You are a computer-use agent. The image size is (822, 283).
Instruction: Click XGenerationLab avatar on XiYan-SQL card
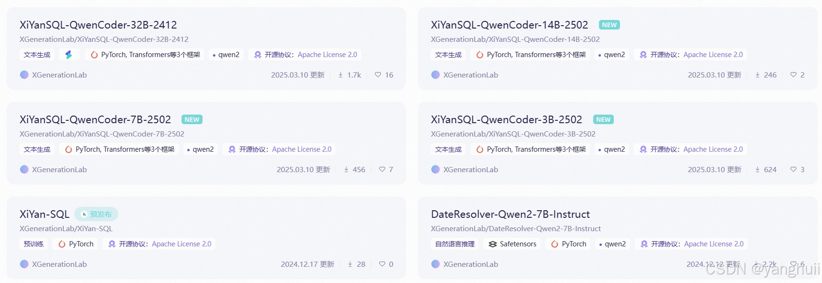tap(24, 264)
